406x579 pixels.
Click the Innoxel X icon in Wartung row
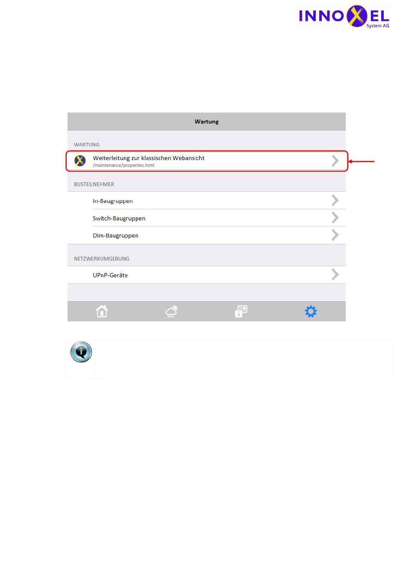click(80, 161)
